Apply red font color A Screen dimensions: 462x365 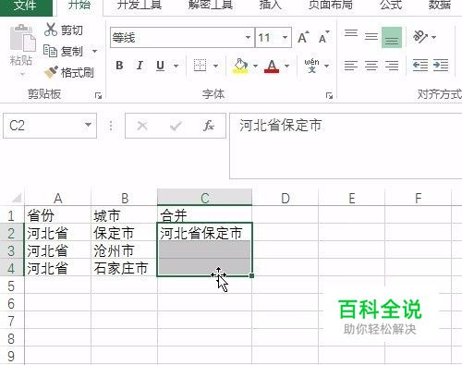pyautogui.click(x=272, y=66)
